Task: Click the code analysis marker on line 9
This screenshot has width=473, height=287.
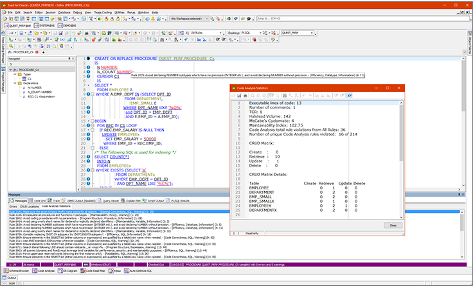Action: 89,94
